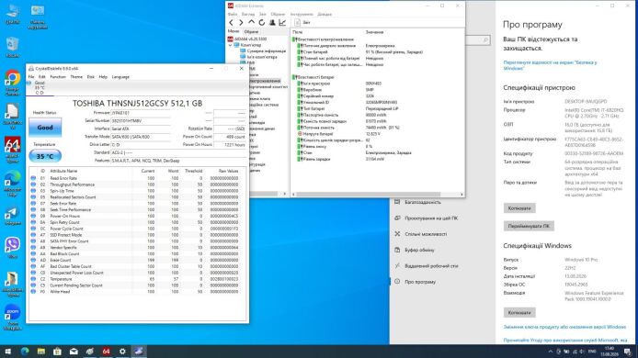Open the Function menu in CrystalDiskInfo
This screenshot has height=358, width=638.
point(58,77)
